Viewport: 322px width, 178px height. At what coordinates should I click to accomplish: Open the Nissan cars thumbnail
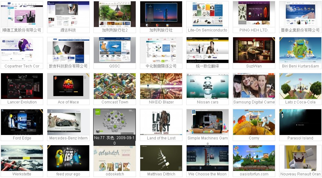(208, 86)
